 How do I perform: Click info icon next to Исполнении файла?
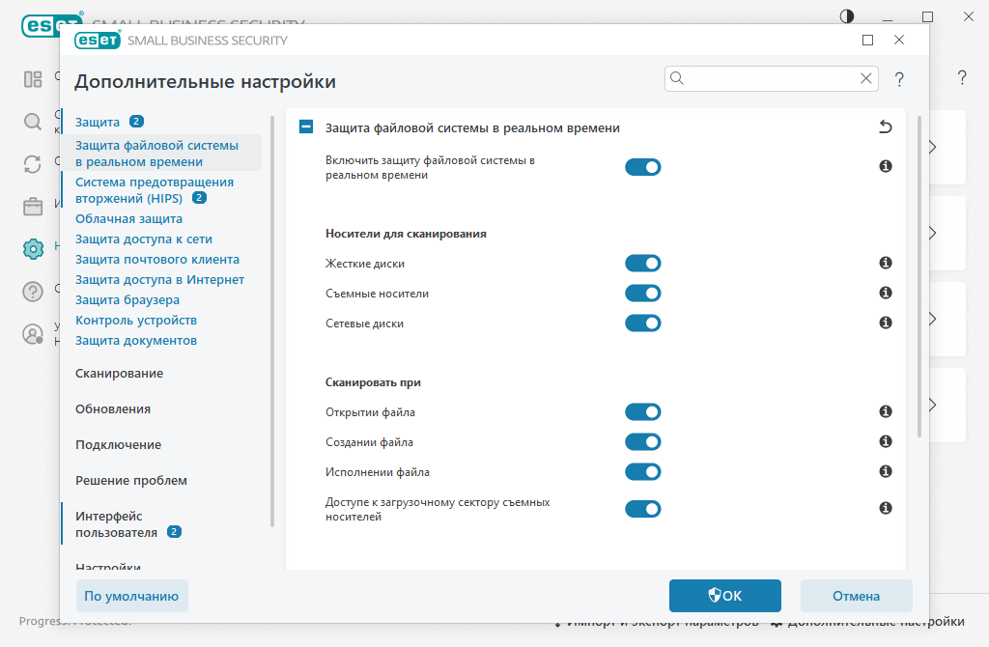tap(885, 471)
